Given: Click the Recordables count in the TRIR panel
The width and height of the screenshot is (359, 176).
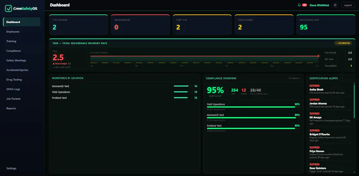Looking at the screenshot, I should coord(351,66).
